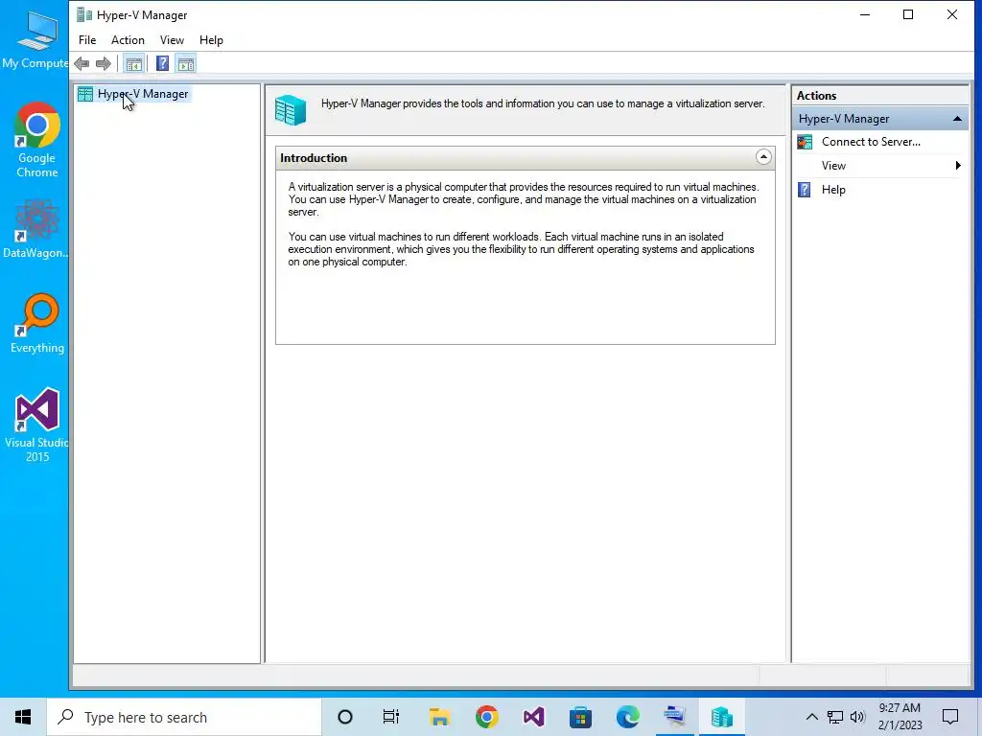982x736 pixels.
Task: Launch Visual Studio from the taskbar
Action: (533, 717)
